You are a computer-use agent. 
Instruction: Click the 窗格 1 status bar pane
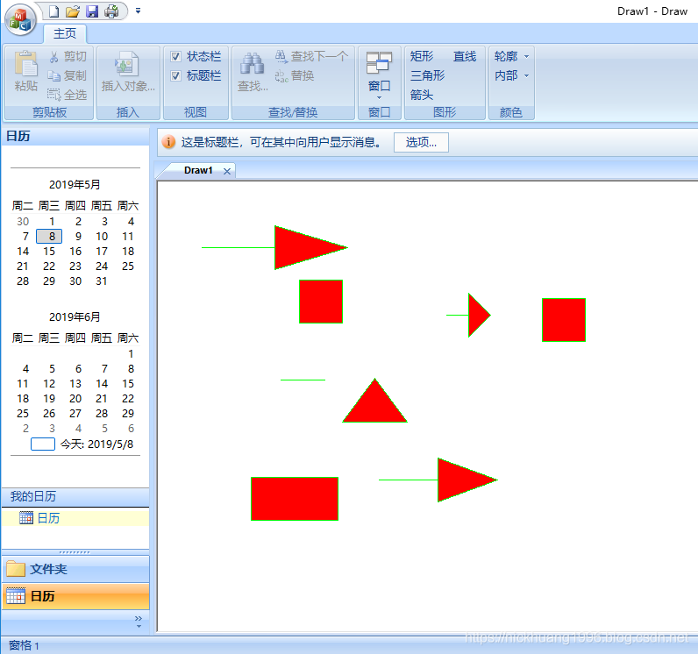coord(24,645)
